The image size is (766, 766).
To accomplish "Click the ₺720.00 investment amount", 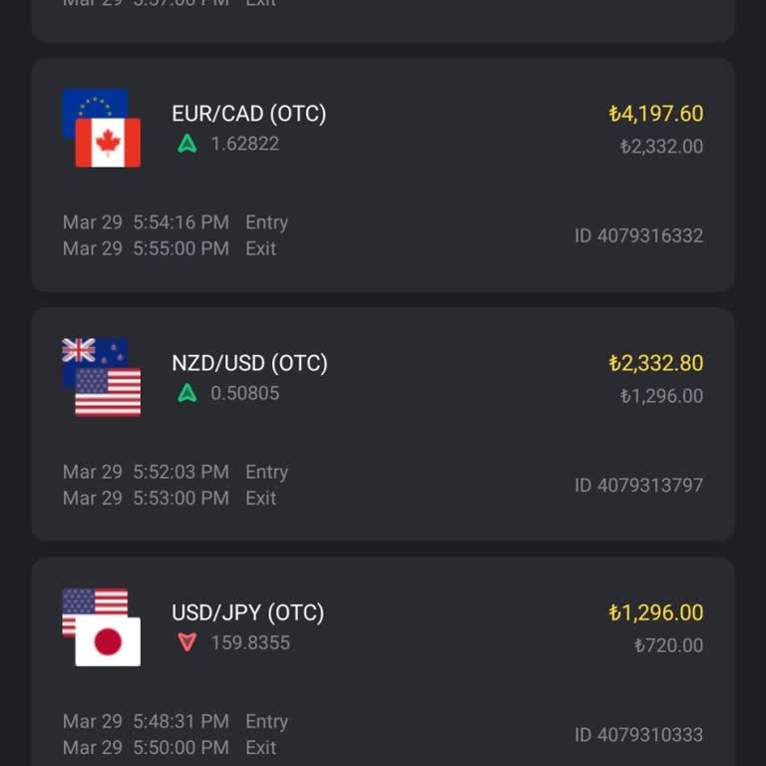I will [x=668, y=645].
